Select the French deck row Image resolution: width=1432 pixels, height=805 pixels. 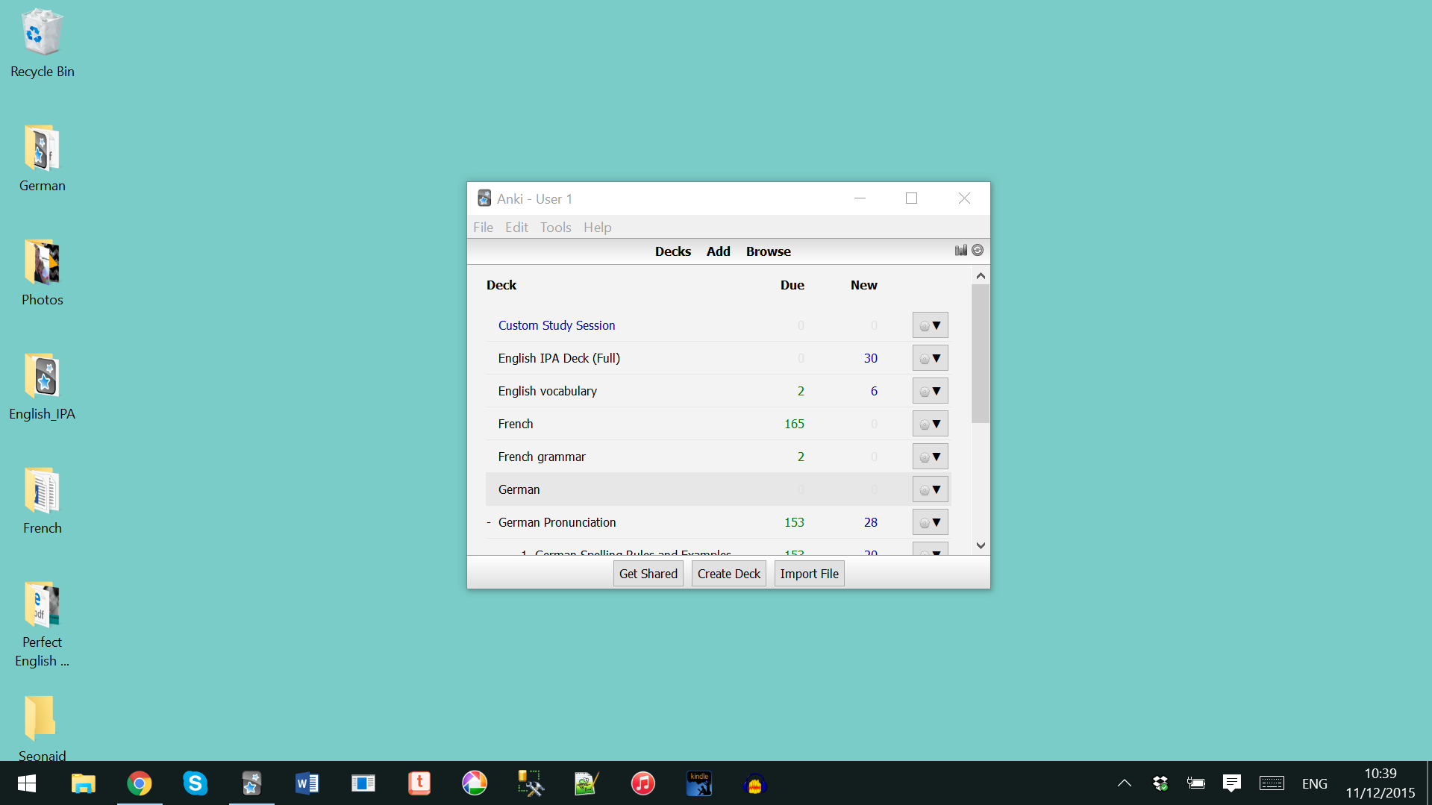click(718, 424)
